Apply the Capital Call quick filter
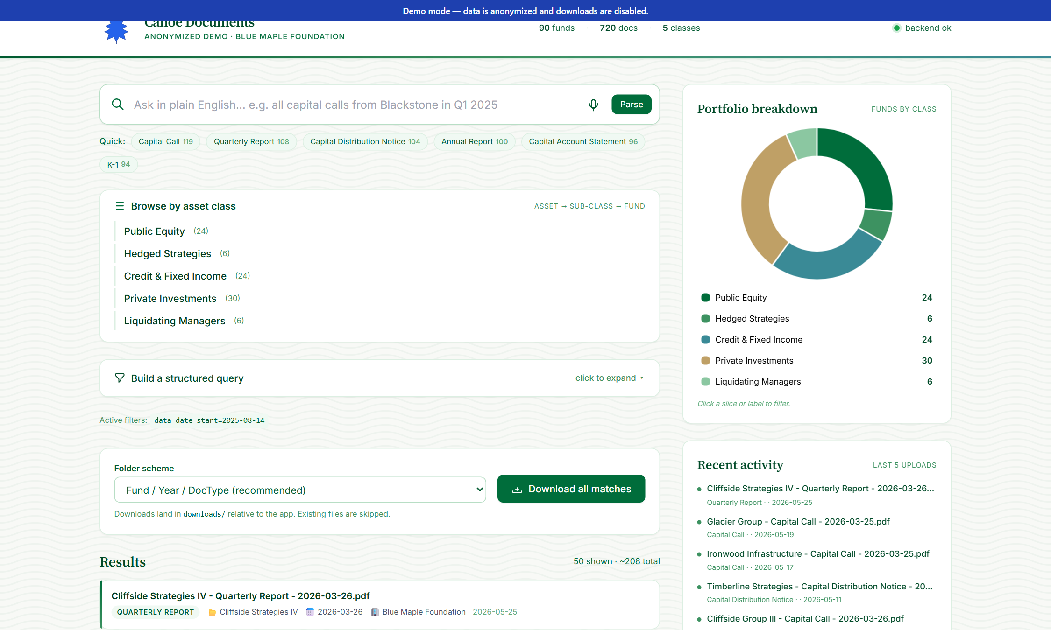 166,141
